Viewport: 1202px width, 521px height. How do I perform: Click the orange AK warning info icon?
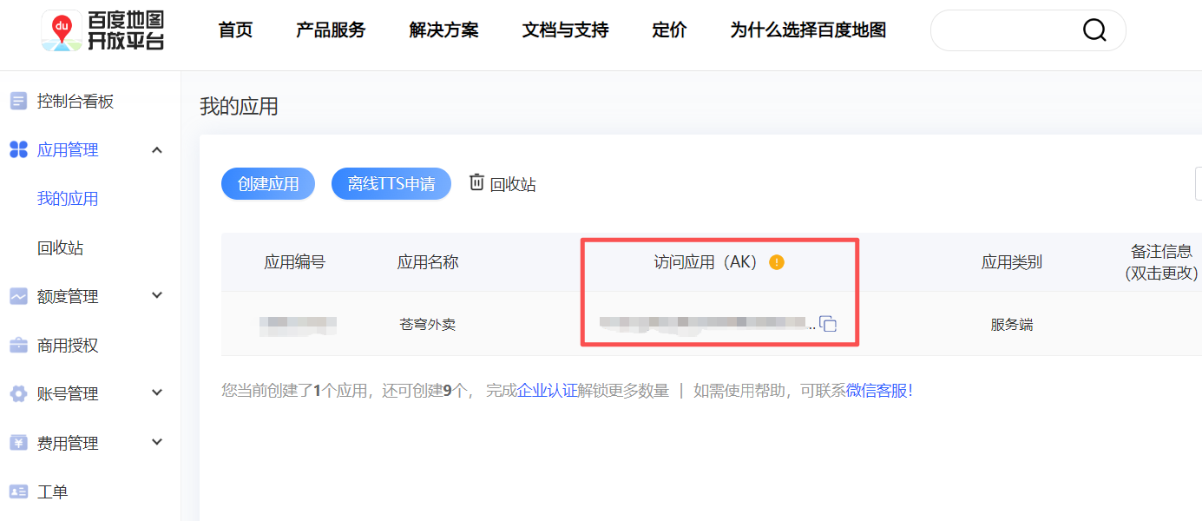pyautogui.click(x=777, y=262)
